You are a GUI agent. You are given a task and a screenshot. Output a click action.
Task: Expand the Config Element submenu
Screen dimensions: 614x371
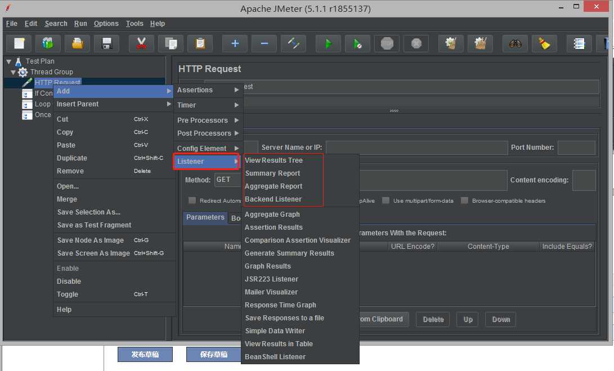(x=207, y=149)
